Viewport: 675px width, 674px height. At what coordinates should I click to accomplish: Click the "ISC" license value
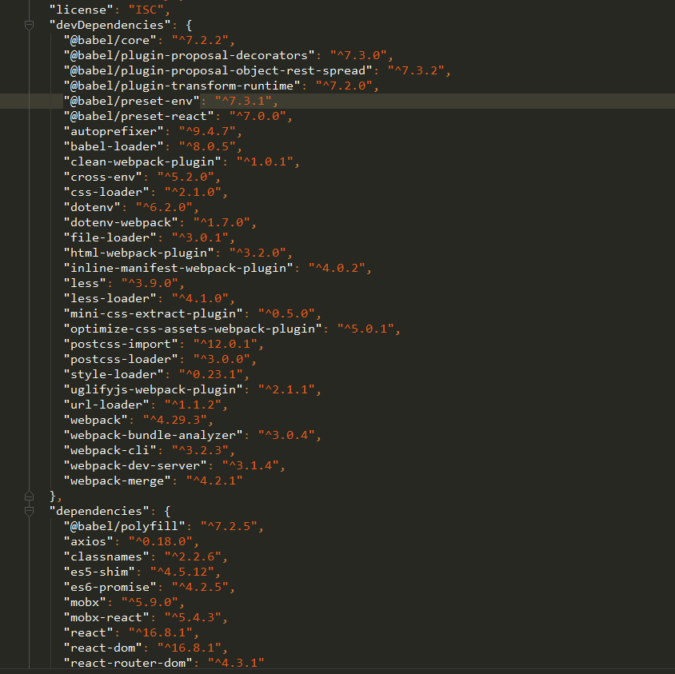click(x=146, y=10)
